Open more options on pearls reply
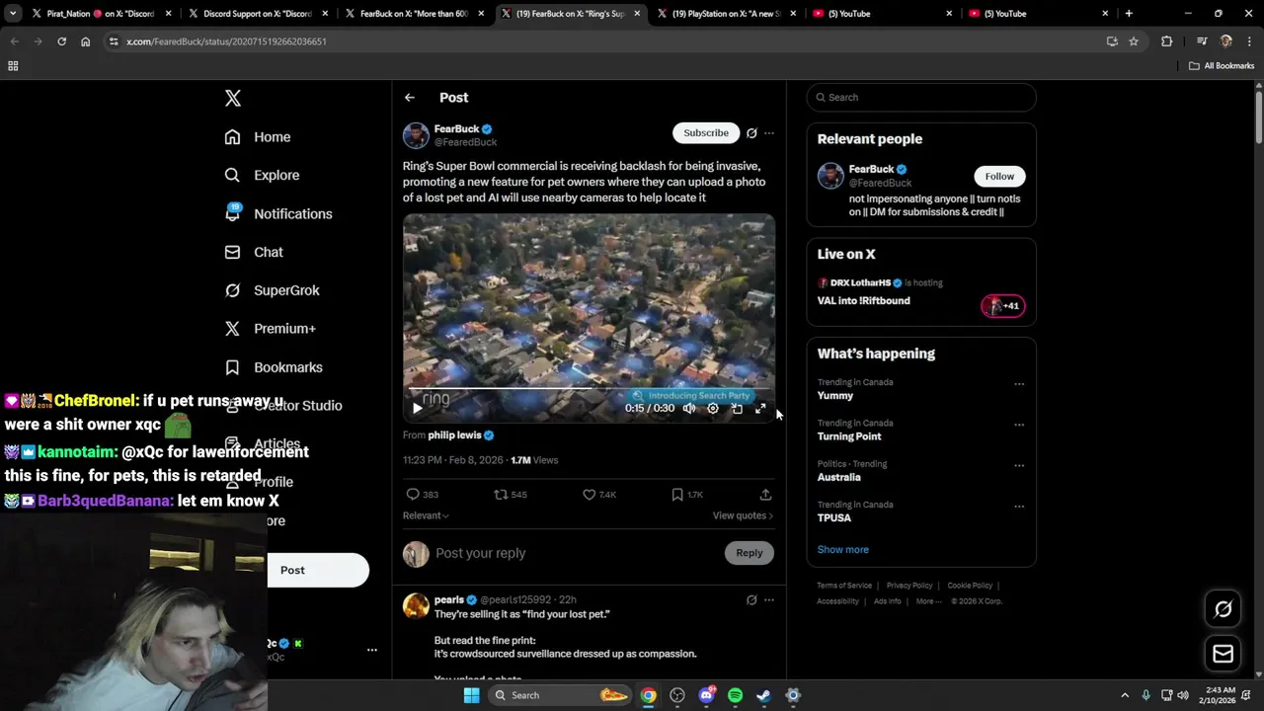 (769, 599)
